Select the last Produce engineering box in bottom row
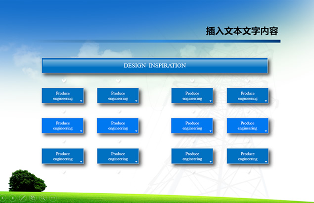The image size is (314, 203). [x=248, y=156]
